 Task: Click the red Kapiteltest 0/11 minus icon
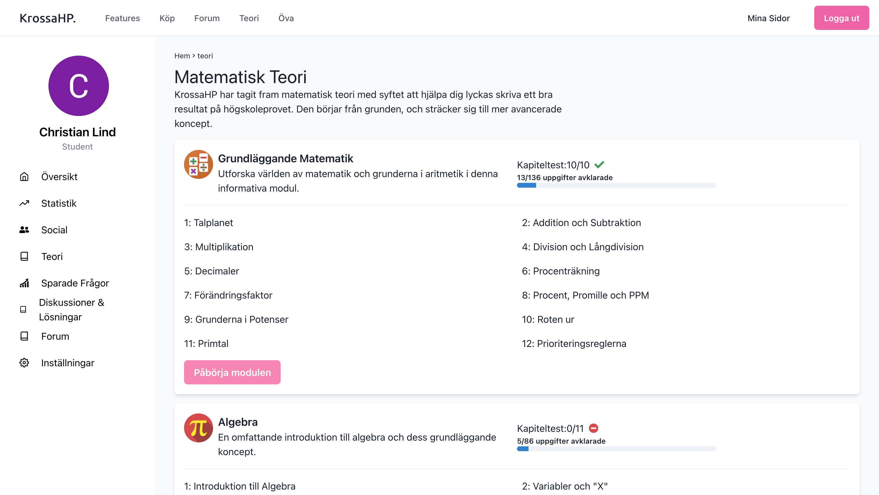coord(593,428)
